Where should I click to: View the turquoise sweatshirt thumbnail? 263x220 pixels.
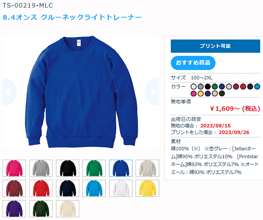tap(94, 188)
